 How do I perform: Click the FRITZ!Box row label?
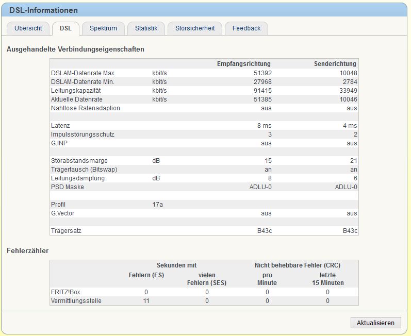65,292
